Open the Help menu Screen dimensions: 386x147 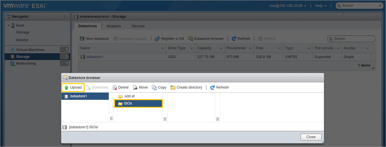(321, 6)
